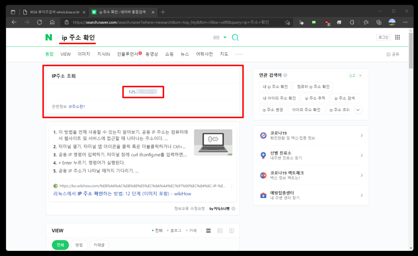Click the green extension icon in toolbar
This screenshot has height=256, width=418.
click(314, 23)
